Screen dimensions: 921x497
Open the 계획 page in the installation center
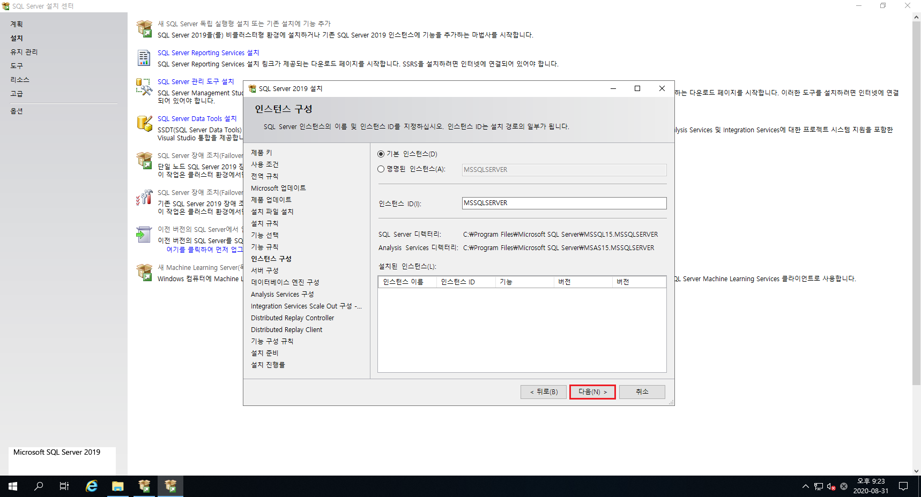click(17, 24)
